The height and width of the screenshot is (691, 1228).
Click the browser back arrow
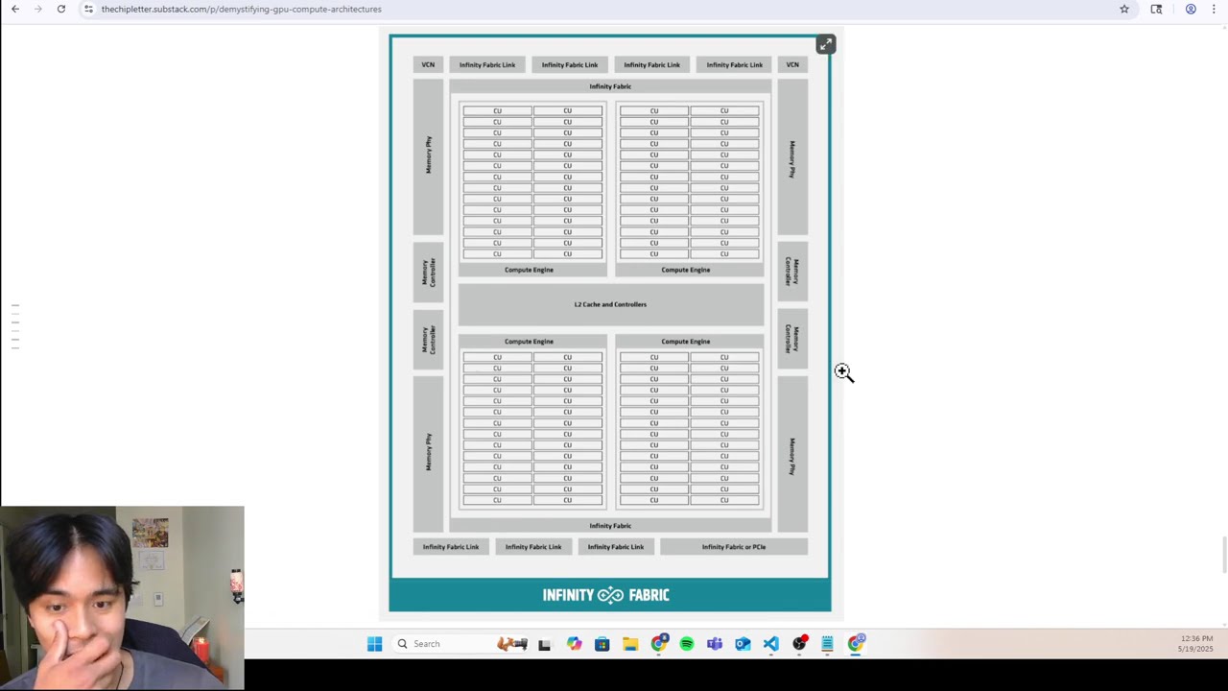click(x=14, y=9)
